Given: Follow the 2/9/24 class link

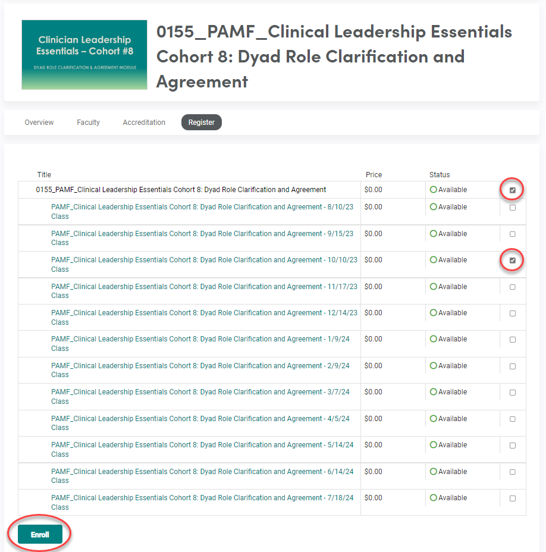Looking at the screenshot, I should [x=200, y=366].
